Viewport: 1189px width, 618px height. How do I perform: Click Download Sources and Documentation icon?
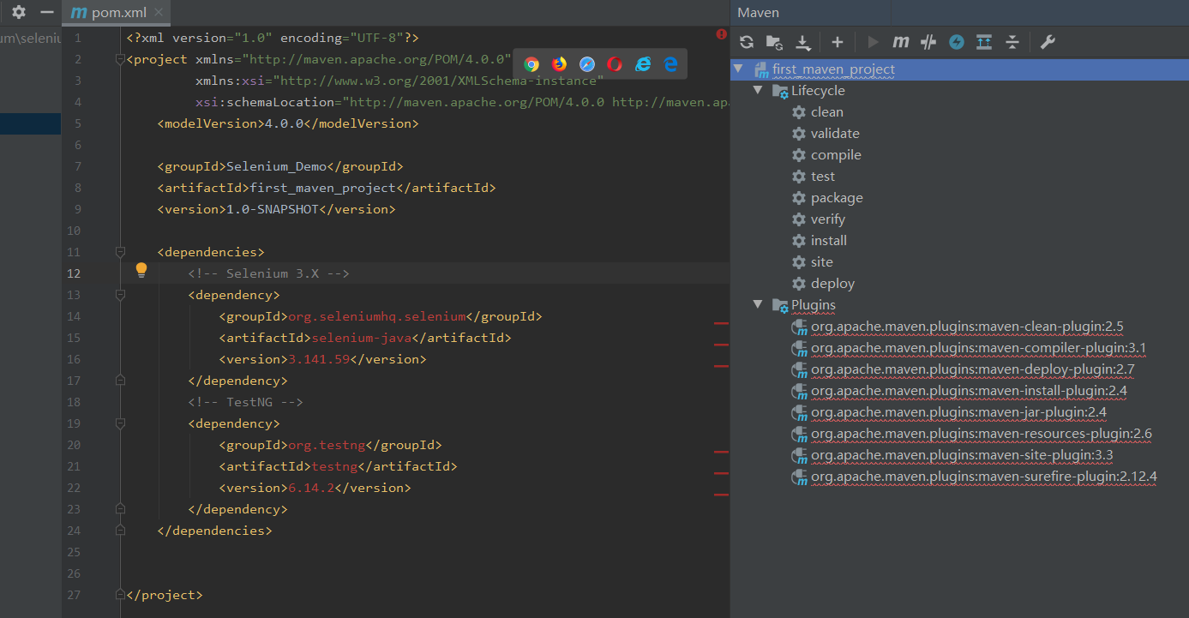point(803,42)
